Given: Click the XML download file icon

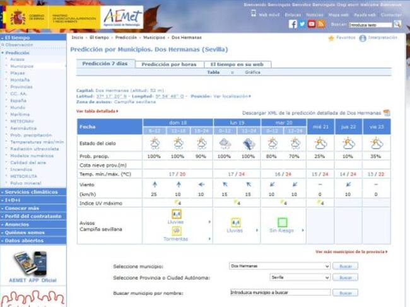Looking at the screenshot, I should pyautogui.click(x=387, y=113).
